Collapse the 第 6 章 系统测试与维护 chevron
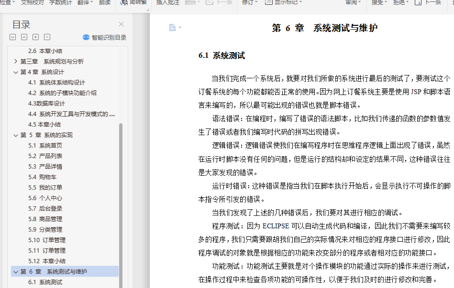The width and height of the screenshot is (454, 288). (x=16, y=271)
